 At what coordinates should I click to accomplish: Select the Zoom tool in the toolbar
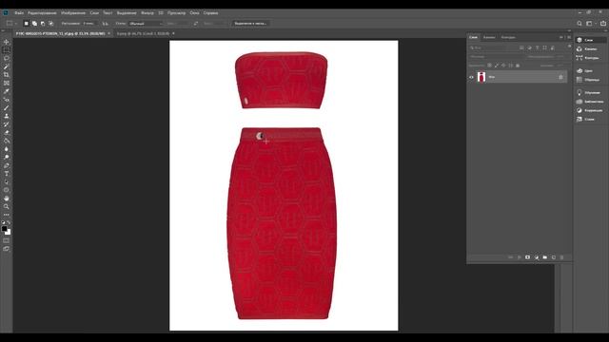7,207
